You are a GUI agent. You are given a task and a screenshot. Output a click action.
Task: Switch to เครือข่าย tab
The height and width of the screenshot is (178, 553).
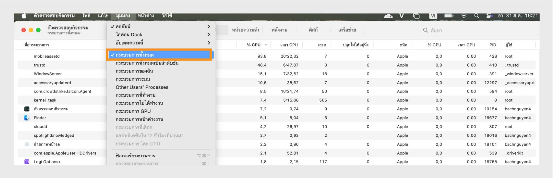point(347,30)
